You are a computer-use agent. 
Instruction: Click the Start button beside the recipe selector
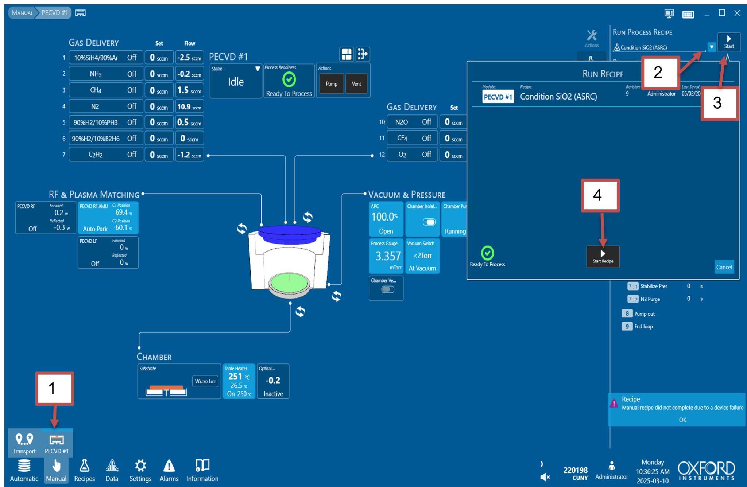[x=729, y=42]
